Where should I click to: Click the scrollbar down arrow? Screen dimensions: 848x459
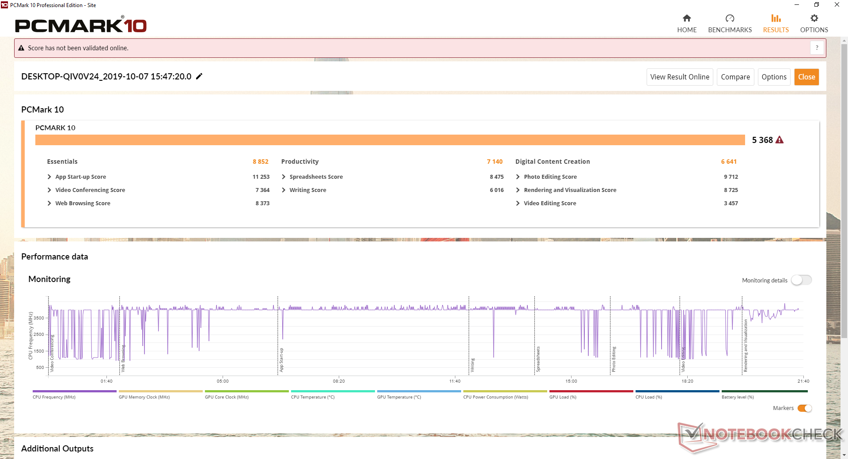tap(844, 455)
